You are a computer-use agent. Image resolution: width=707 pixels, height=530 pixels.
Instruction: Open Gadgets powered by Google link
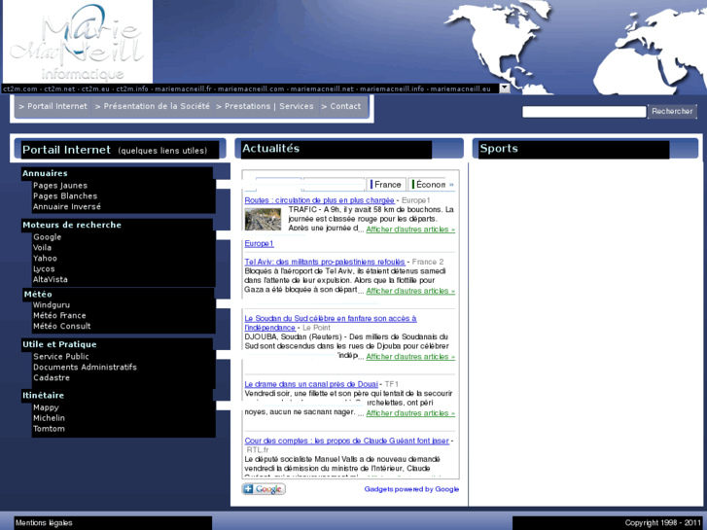coord(411,489)
